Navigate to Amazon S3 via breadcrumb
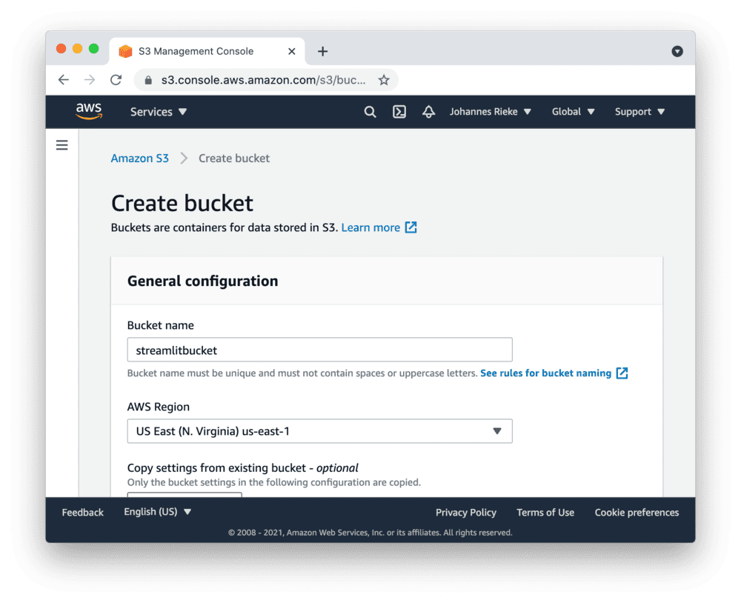 pos(139,158)
